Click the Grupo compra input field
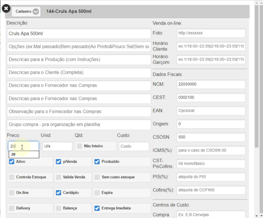Viewport: 263px width, 218px height. (79, 125)
